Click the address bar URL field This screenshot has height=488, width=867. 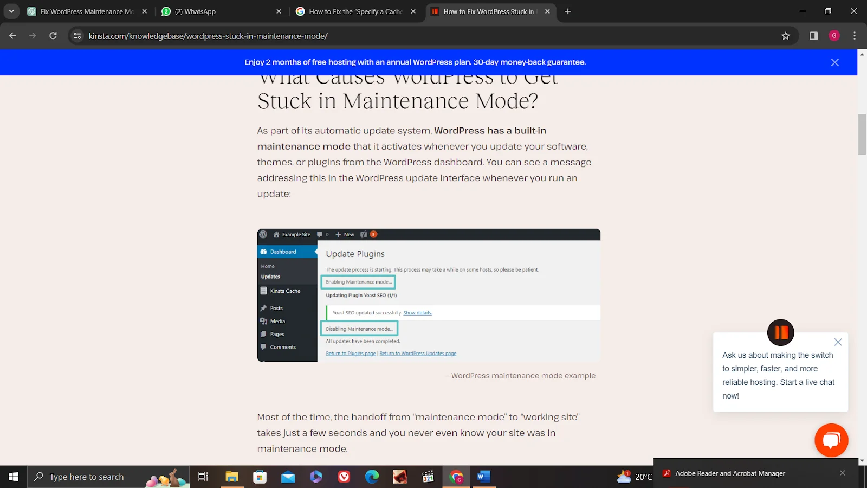point(379,36)
